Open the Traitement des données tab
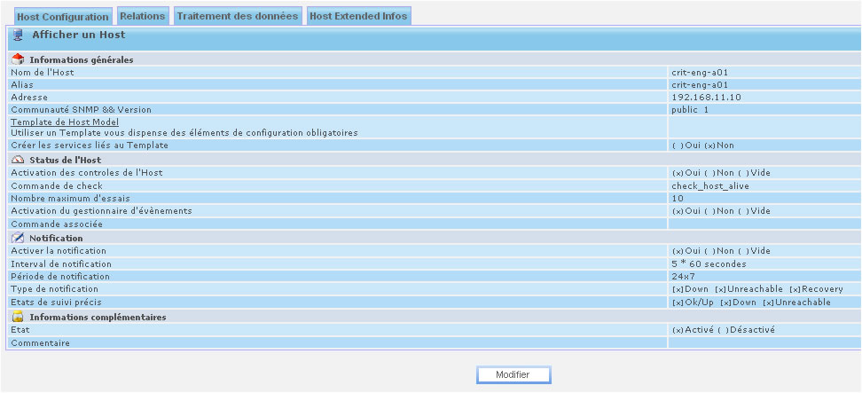This screenshot has height=393, width=862. [237, 16]
